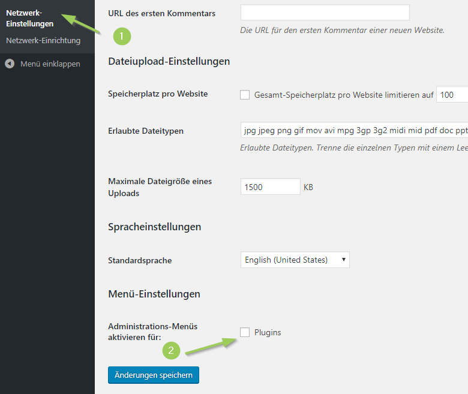
Task: Click the KB unit text
Action: tap(308, 187)
